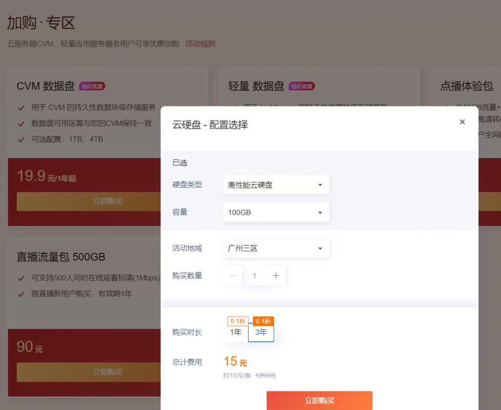Click the checkmark beside 可选配置：1TB、4TB

click(x=21, y=139)
